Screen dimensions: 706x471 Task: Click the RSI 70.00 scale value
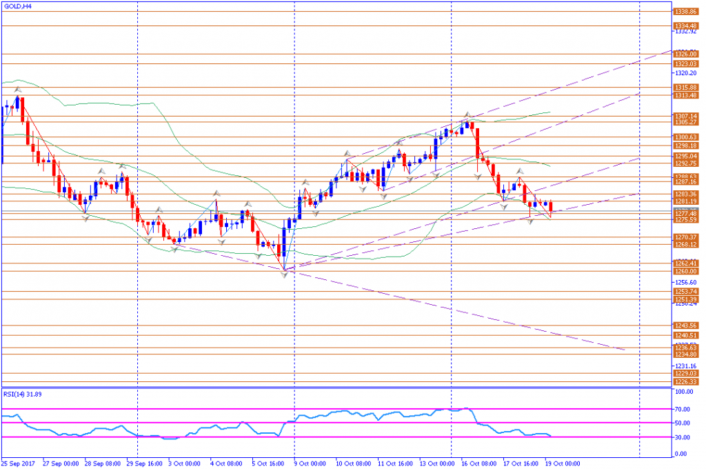(683, 409)
